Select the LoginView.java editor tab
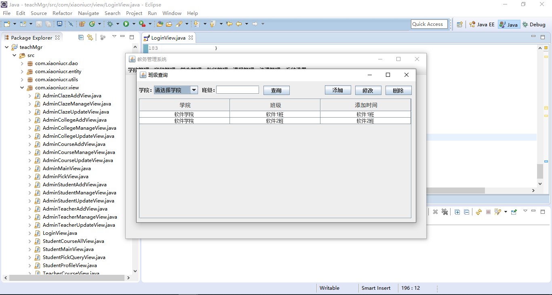This screenshot has width=552, height=295. 168,38
